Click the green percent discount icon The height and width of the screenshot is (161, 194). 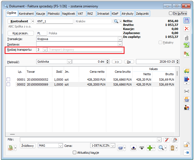tap(187, 45)
